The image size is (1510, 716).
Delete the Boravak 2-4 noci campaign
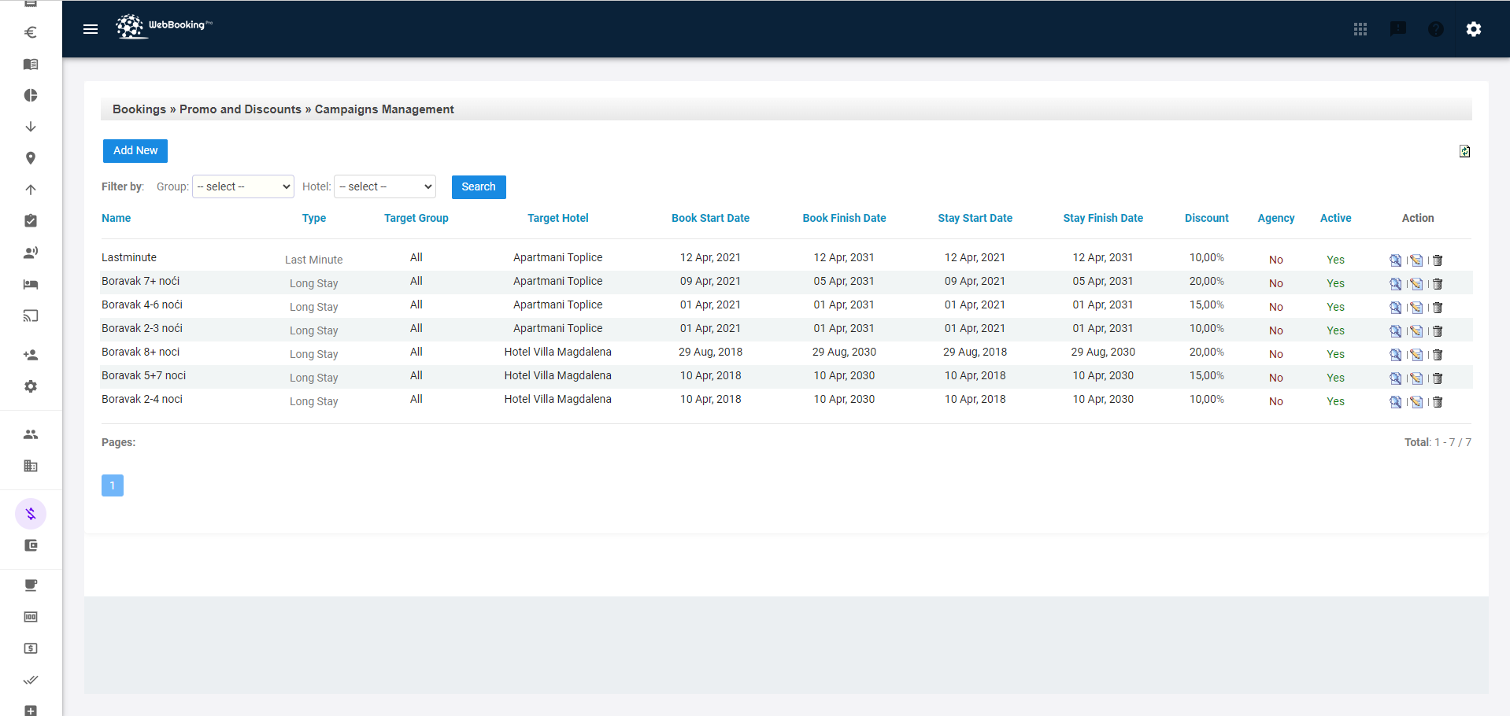(1437, 402)
